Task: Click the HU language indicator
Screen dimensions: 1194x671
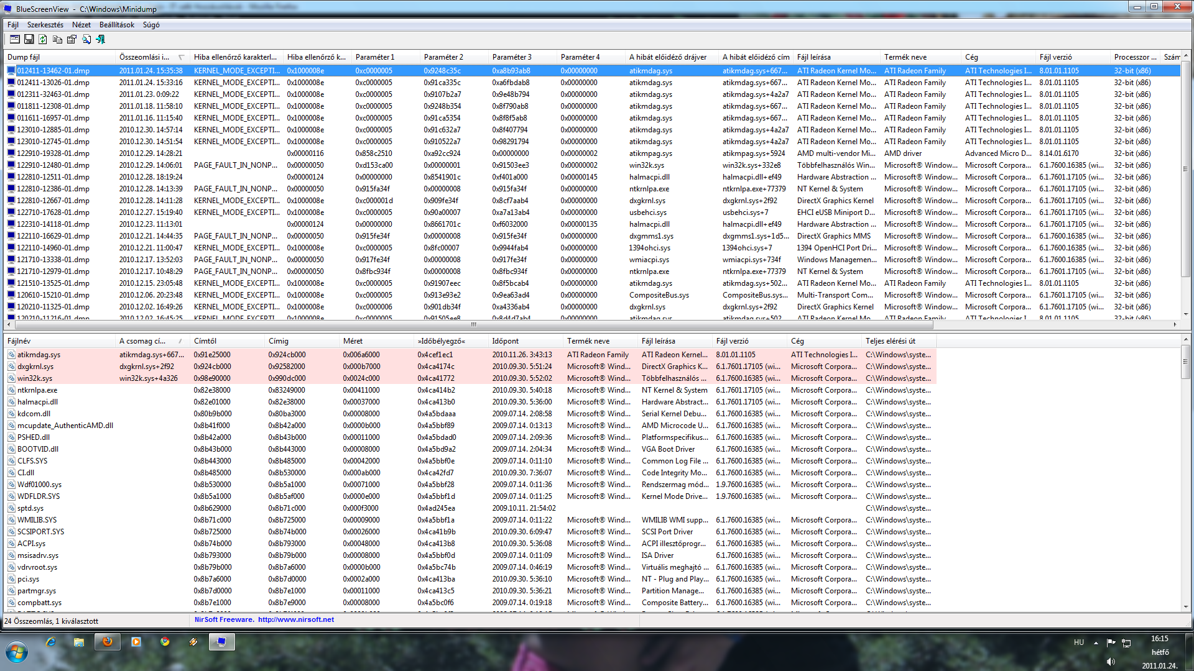Action: pyautogui.click(x=1079, y=642)
